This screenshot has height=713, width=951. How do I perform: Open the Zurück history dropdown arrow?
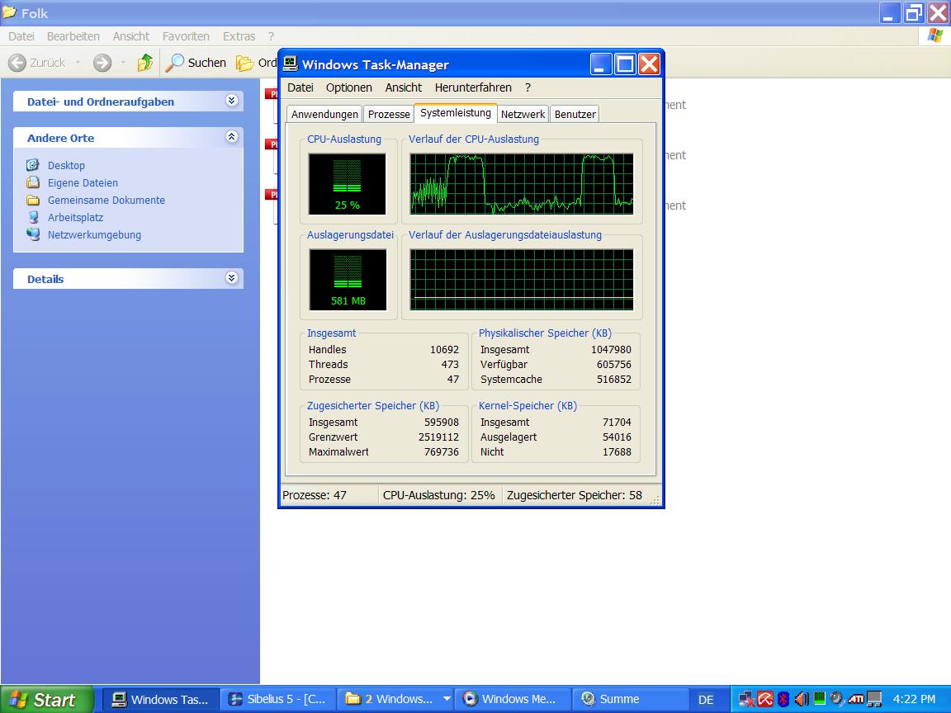tap(78, 63)
